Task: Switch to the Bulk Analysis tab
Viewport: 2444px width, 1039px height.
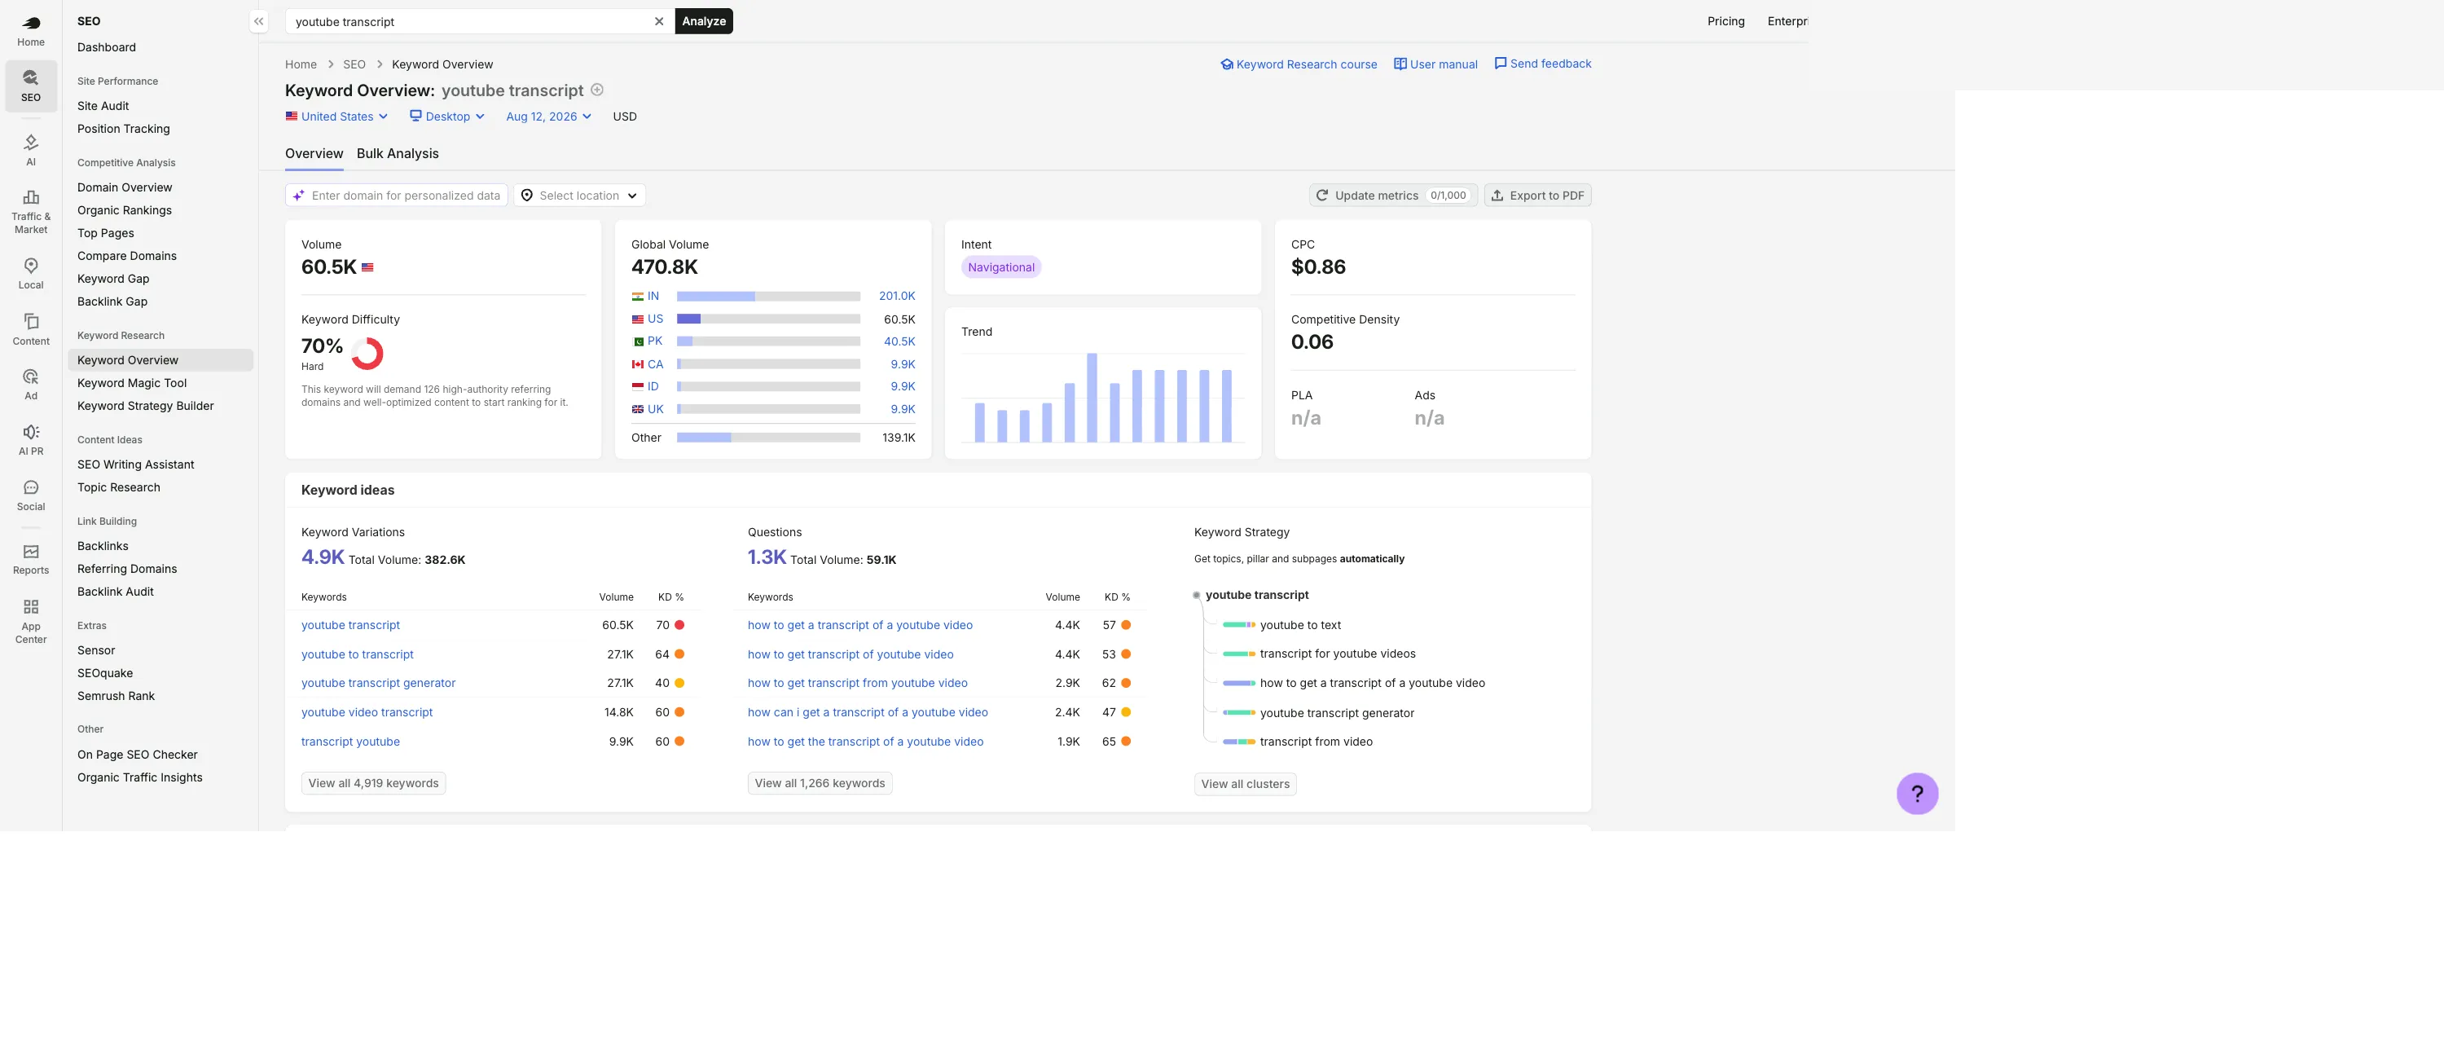Action: (398, 154)
